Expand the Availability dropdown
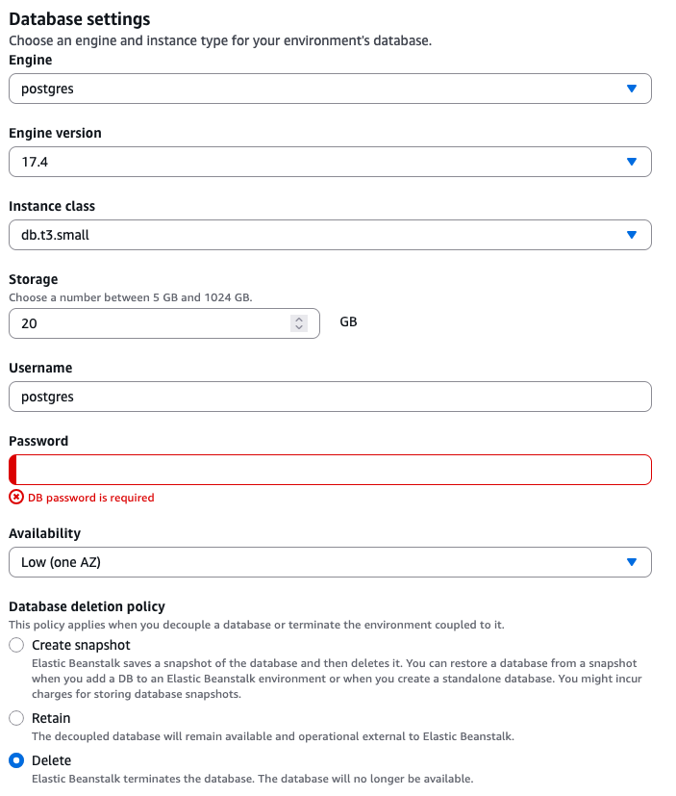 pyautogui.click(x=317, y=562)
